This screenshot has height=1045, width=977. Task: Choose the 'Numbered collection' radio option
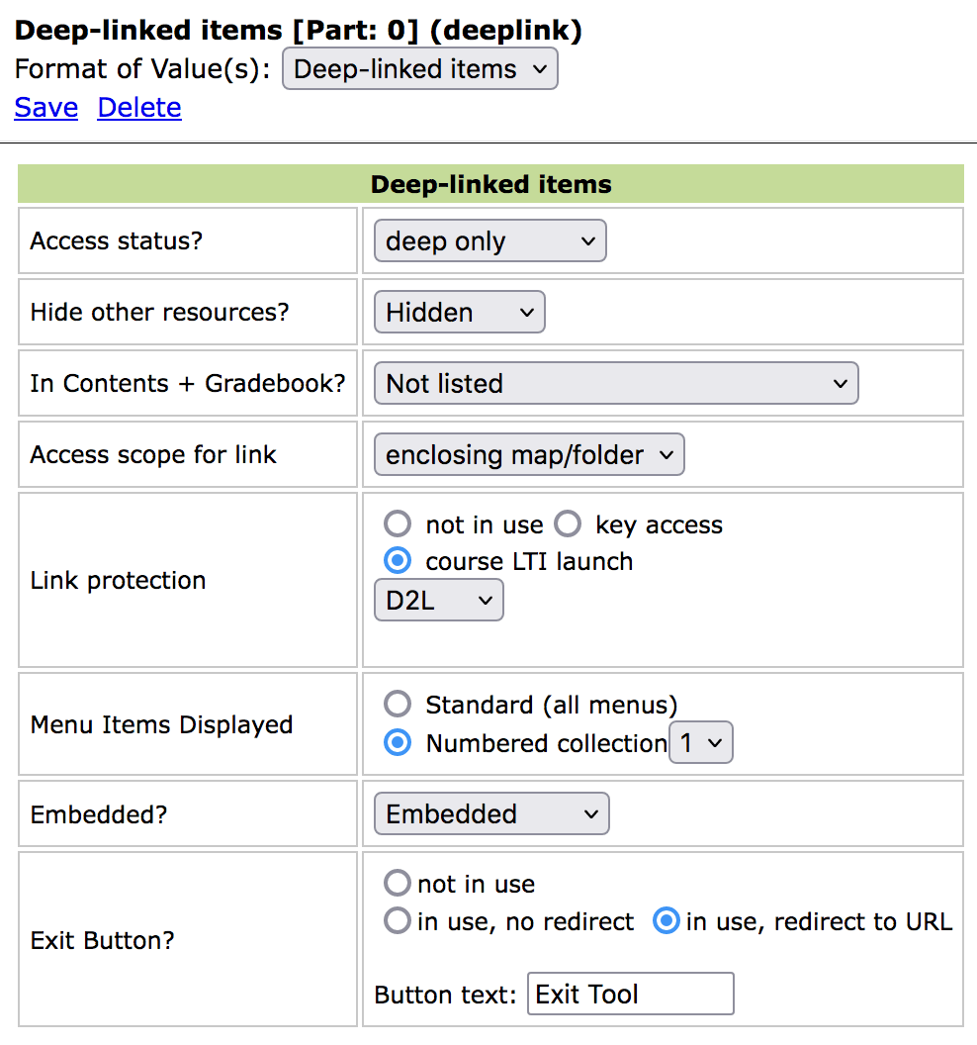(x=398, y=743)
